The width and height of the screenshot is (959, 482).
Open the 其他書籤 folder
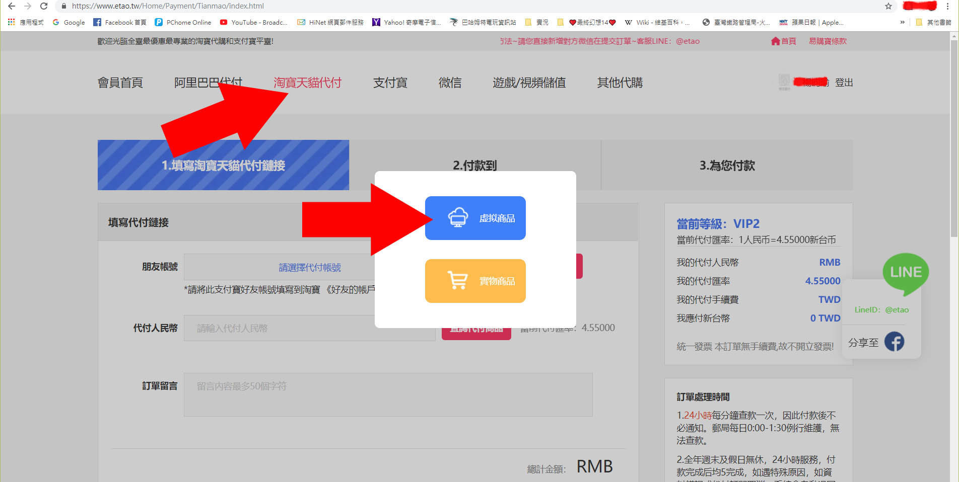tap(933, 22)
